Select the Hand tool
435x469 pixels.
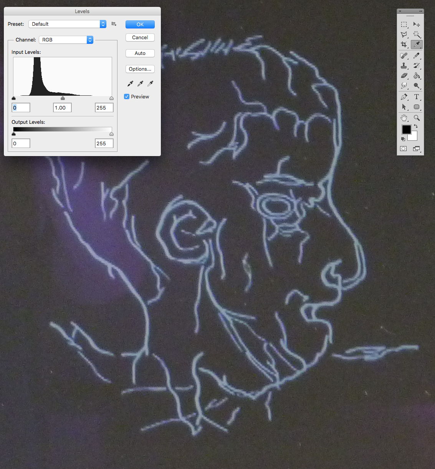coord(404,118)
